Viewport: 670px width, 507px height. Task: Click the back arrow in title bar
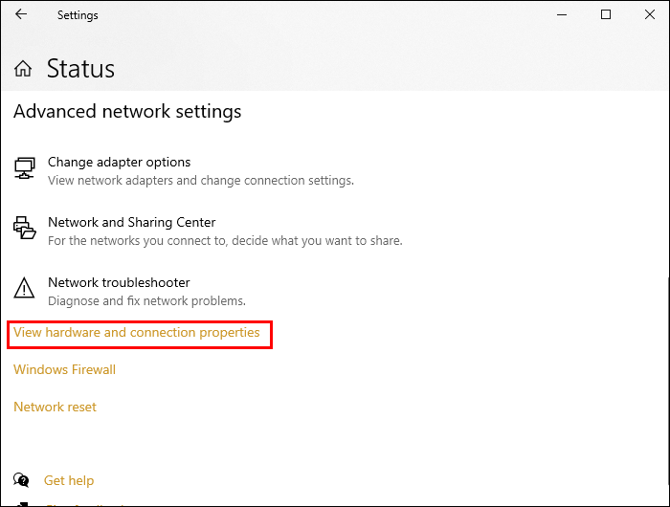coord(21,15)
